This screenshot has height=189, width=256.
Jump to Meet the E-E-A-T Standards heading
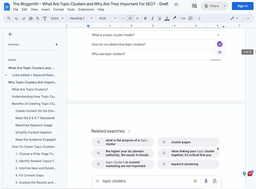click(35, 118)
